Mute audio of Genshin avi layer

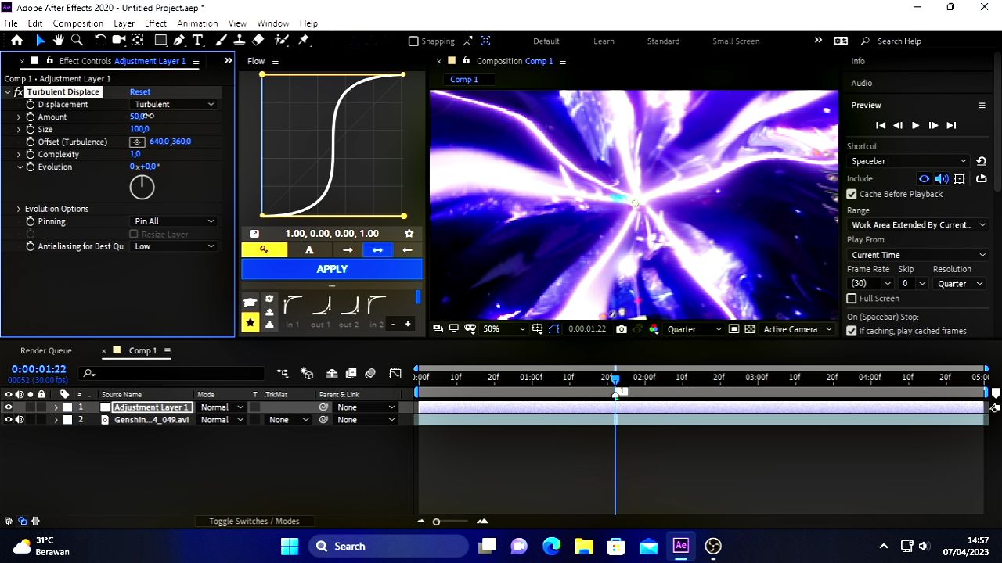point(20,420)
